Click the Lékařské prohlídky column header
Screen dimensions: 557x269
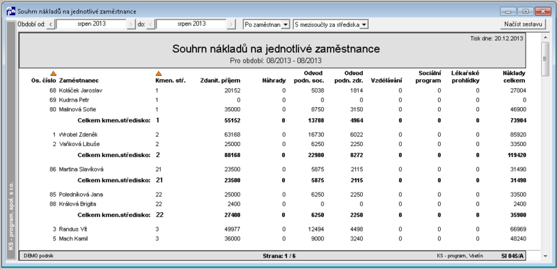click(x=465, y=77)
